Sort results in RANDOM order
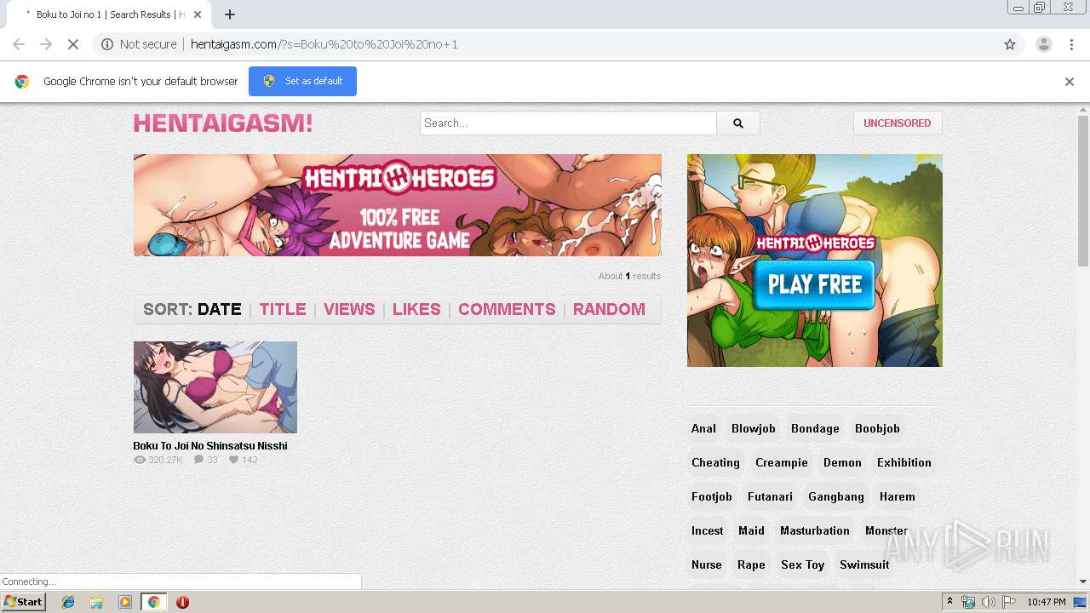The width and height of the screenshot is (1090, 613). pos(609,309)
